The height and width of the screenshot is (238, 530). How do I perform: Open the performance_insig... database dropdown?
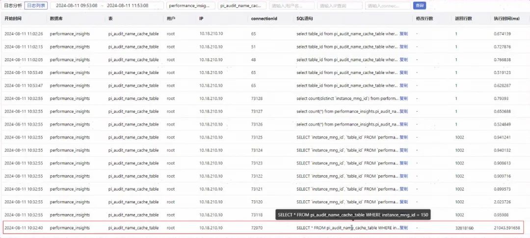pos(190,6)
